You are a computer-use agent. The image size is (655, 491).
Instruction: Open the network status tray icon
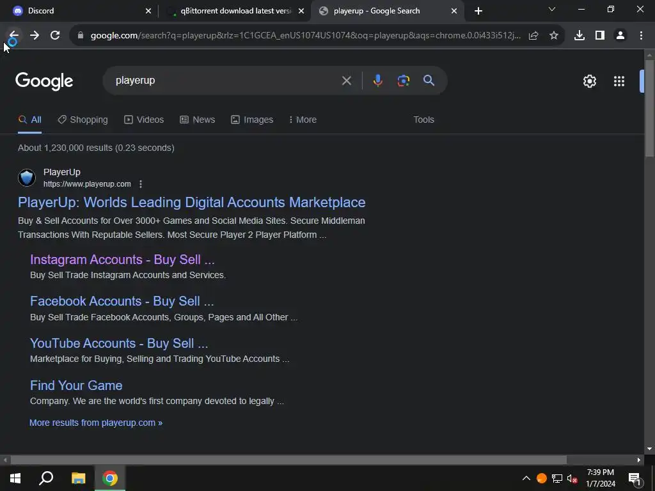[x=557, y=478]
